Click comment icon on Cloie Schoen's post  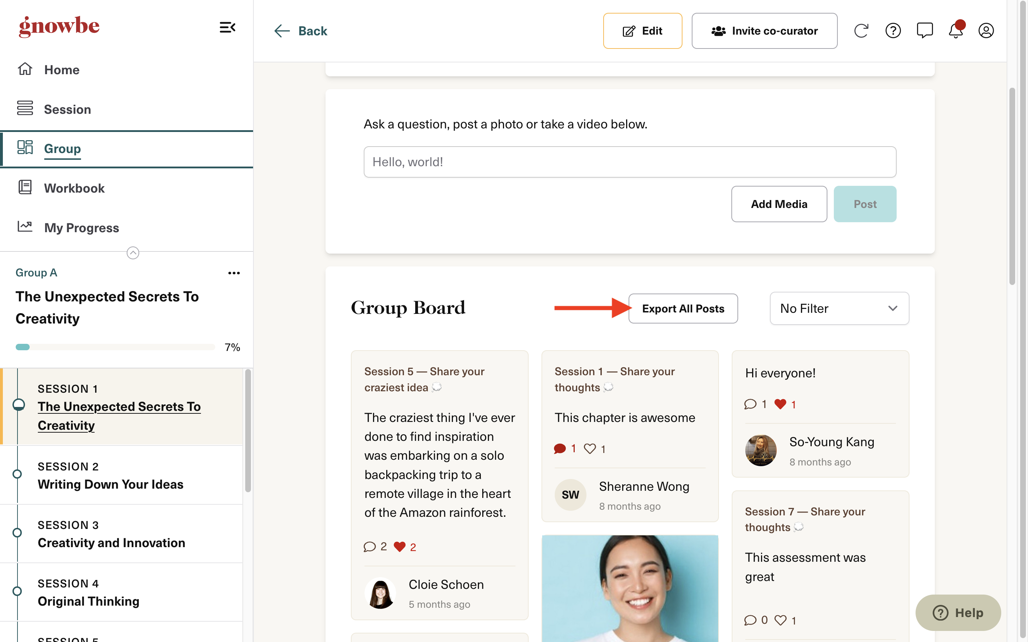pyautogui.click(x=369, y=546)
